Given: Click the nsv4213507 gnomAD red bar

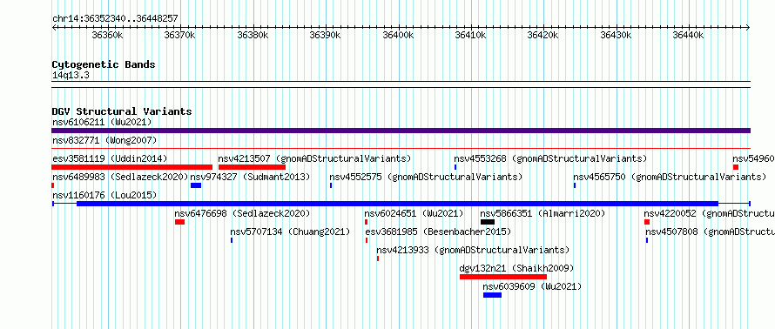Looking at the screenshot, I should click(252, 167).
